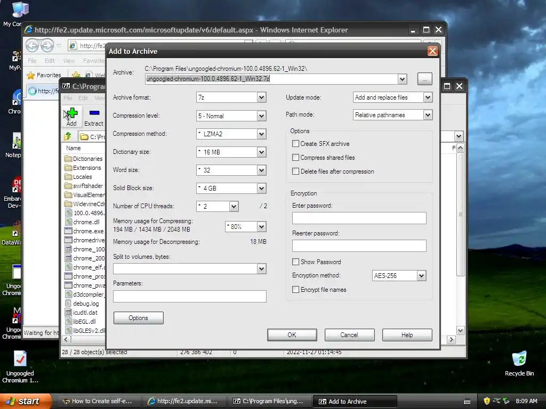The height and width of the screenshot is (409, 546).
Task: Click the Forward arrow in Internet Explorer
Action: (x=47, y=45)
